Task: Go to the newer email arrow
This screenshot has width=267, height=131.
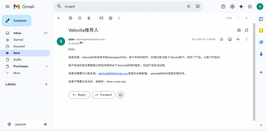Action: pos(238,18)
